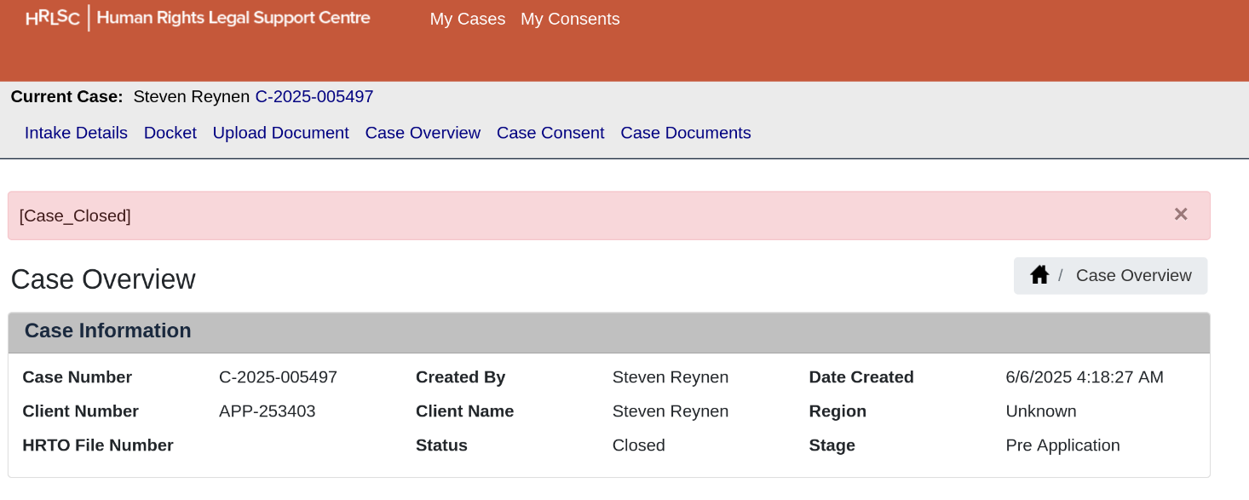Click the Case Overview breadcrumb label
1249x500 pixels.
(1134, 275)
